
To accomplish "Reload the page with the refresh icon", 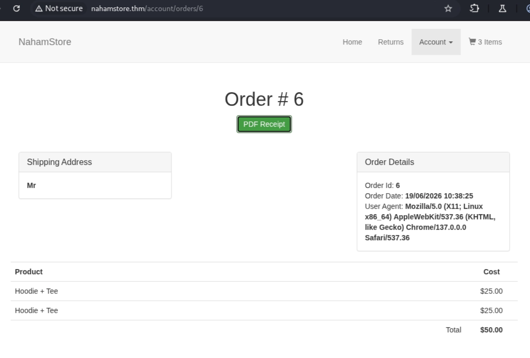I will [16, 8].
